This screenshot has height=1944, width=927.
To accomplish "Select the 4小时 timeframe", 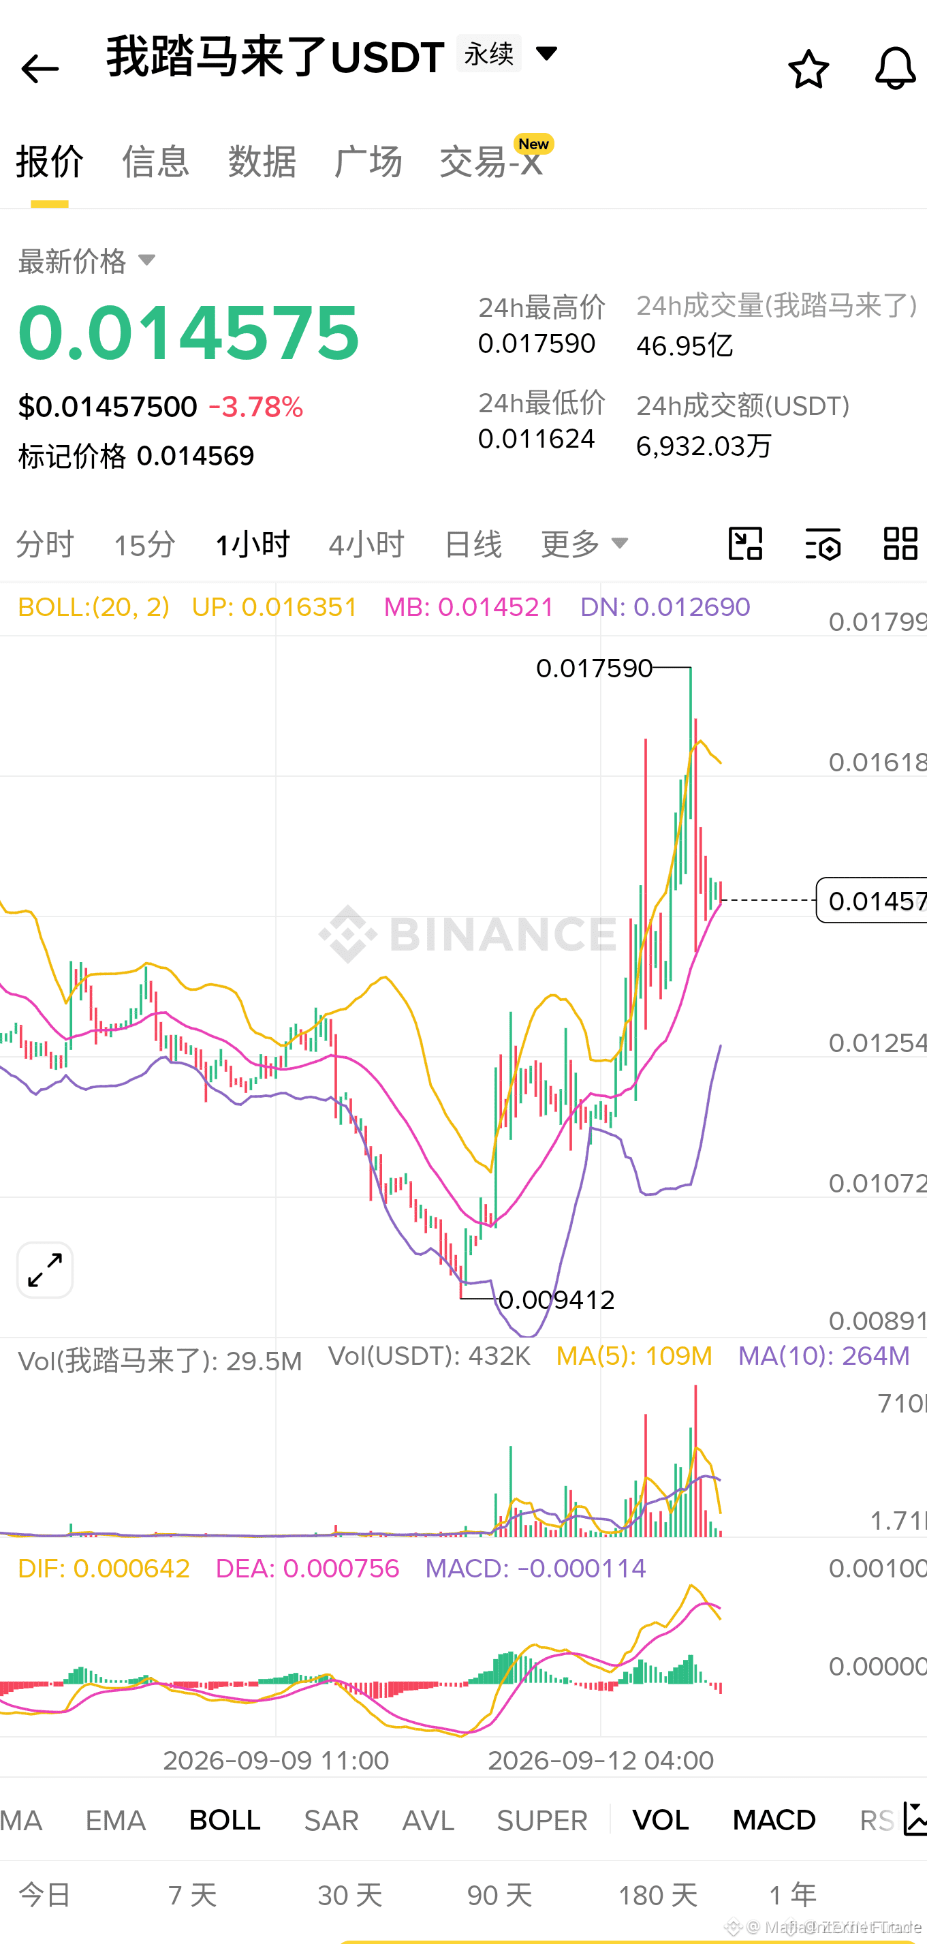I will pos(366,544).
